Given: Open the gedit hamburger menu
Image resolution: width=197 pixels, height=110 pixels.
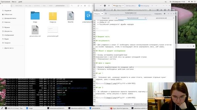Looking at the screenshot, I should [x=165, y=14].
